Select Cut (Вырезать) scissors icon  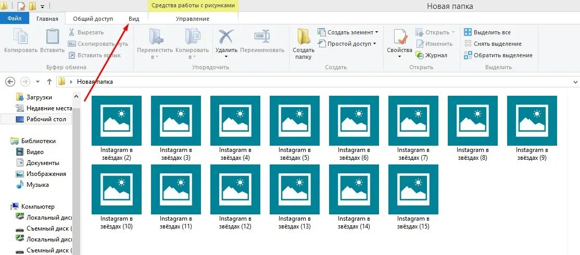(72, 32)
